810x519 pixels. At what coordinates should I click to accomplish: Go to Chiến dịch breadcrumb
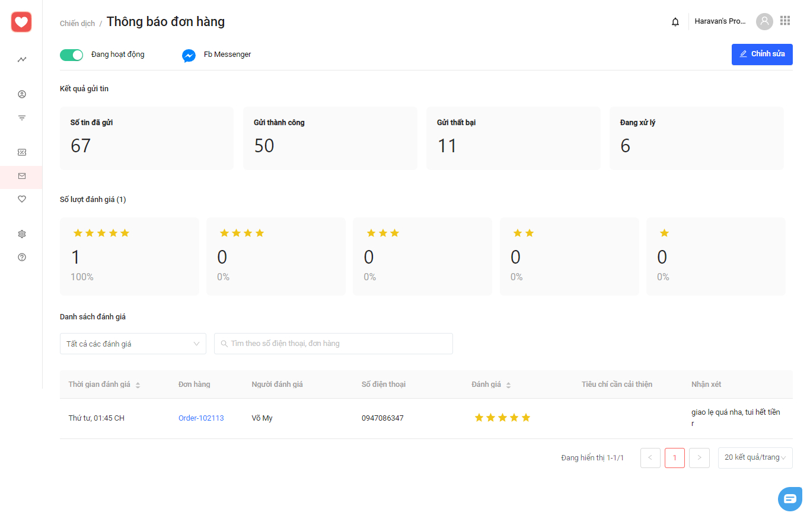pyautogui.click(x=77, y=24)
